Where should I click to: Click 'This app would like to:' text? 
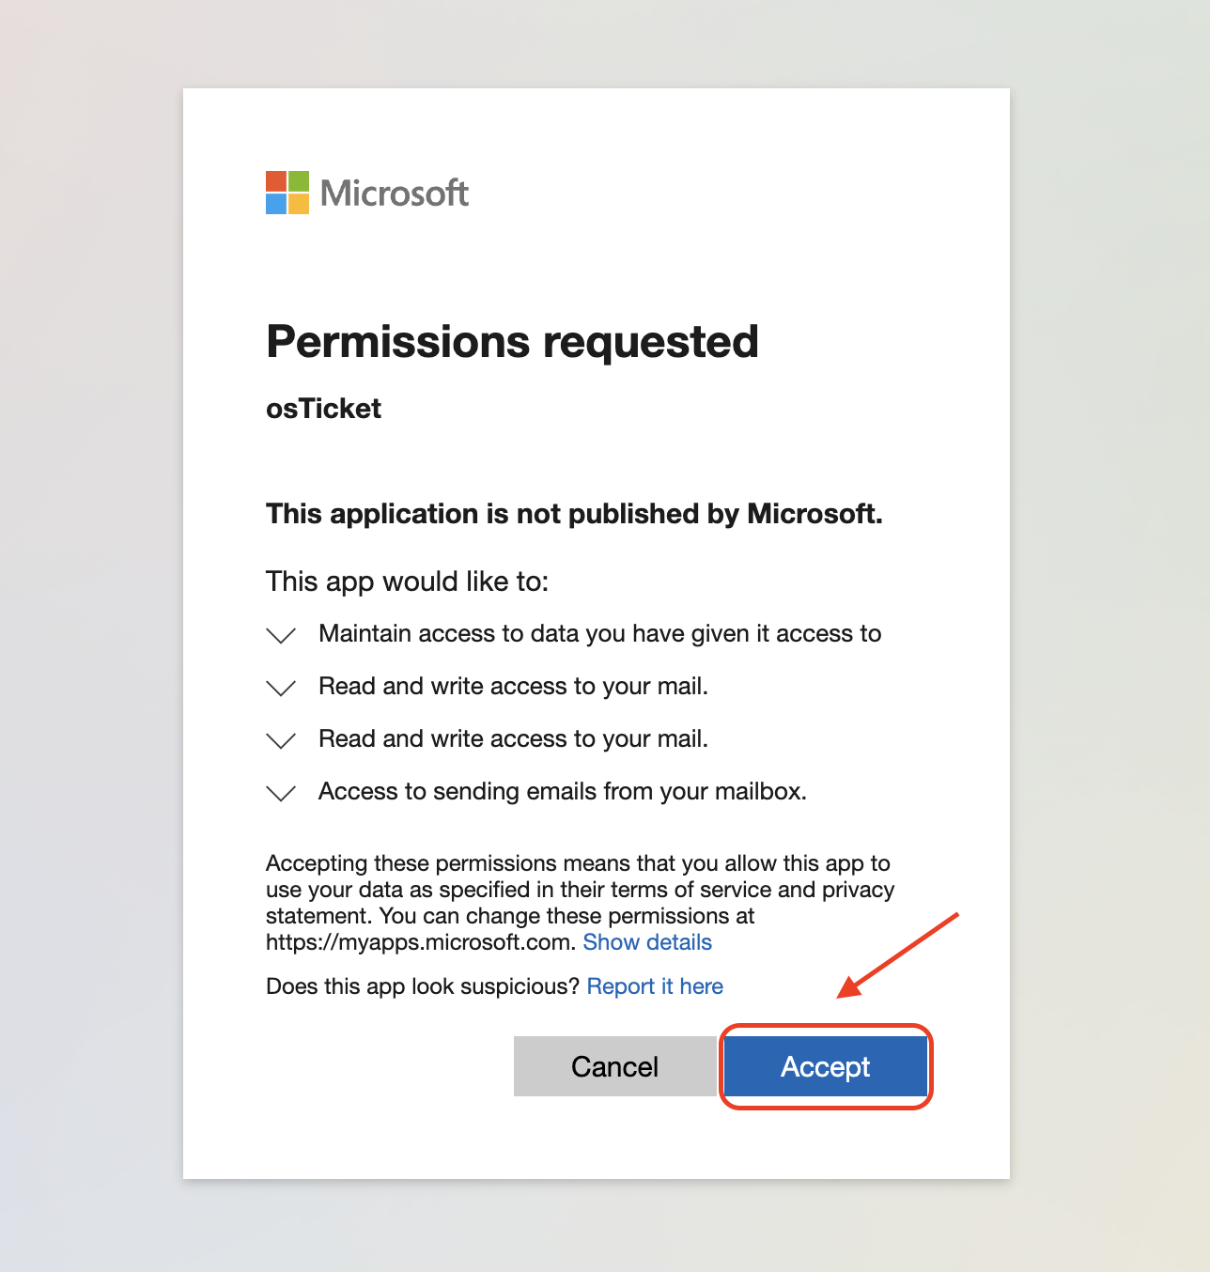pyautogui.click(x=407, y=582)
